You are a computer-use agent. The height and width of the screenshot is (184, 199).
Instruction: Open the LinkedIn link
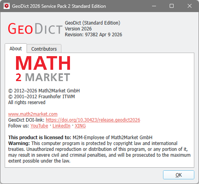pos(61,126)
